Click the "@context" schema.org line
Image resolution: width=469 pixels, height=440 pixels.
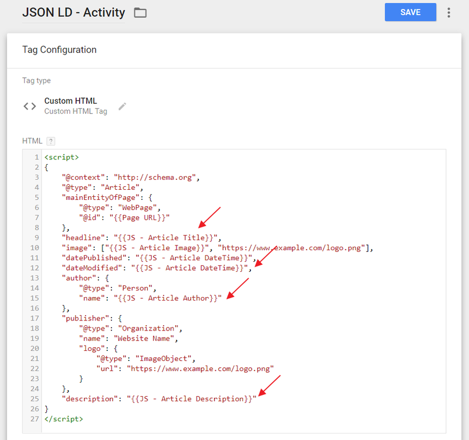point(131,178)
